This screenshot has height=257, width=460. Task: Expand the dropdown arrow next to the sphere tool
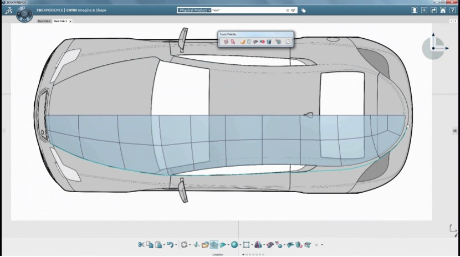pos(240,245)
